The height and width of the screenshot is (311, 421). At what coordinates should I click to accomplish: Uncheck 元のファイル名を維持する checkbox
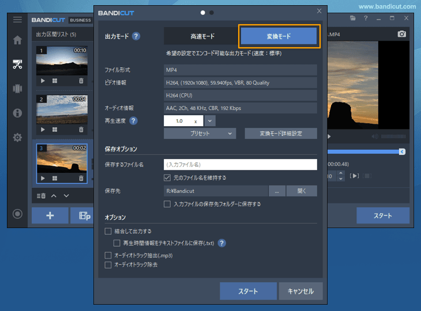point(167,178)
